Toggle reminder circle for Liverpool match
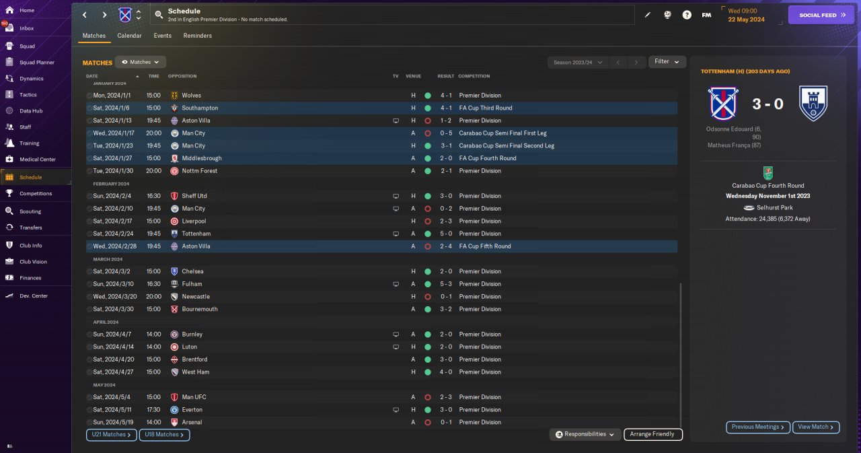861x453 pixels. [x=89, y=221]
